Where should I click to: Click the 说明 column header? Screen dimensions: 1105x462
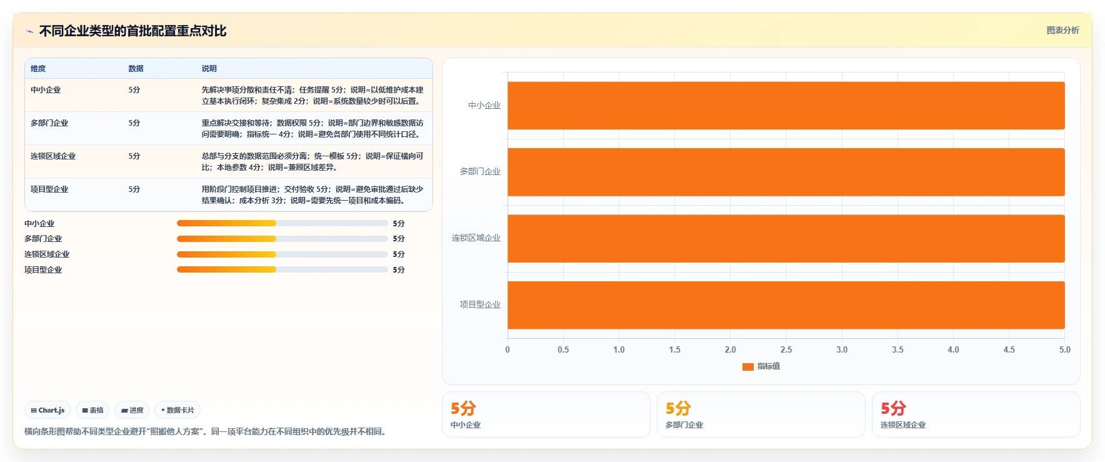(209, 69)
